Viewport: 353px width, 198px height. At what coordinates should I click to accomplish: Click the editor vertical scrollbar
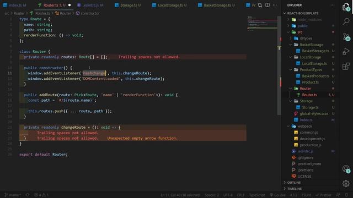pyautogui.click(x=280, y=65)
